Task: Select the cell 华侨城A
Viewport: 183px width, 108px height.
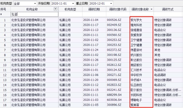Action: click(x=136, y=80)
